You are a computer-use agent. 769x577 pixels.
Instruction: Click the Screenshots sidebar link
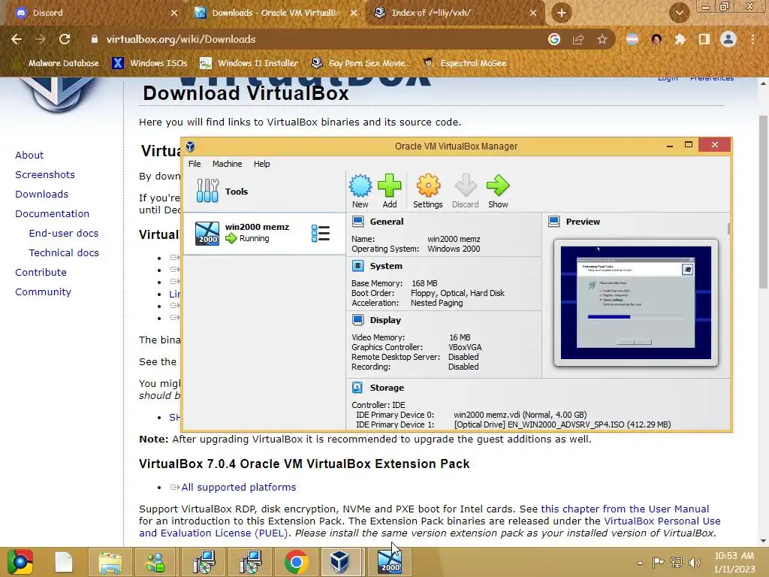(45, 174)
